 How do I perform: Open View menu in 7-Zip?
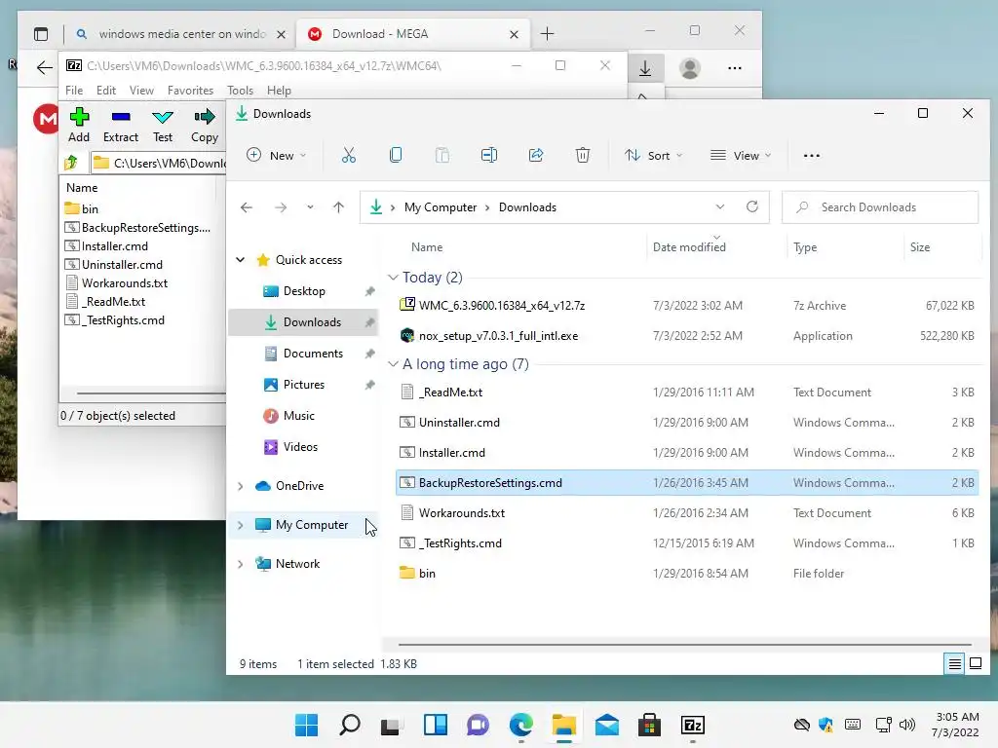[141, 91]
